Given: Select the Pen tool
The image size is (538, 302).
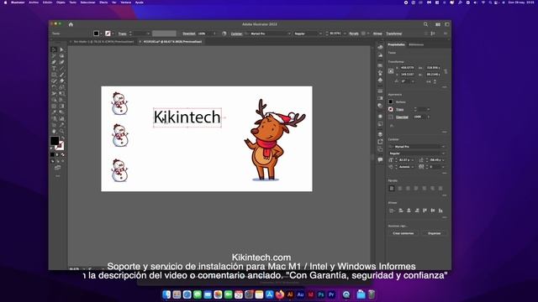Looking at the screenshot, I should pos(54,62).
